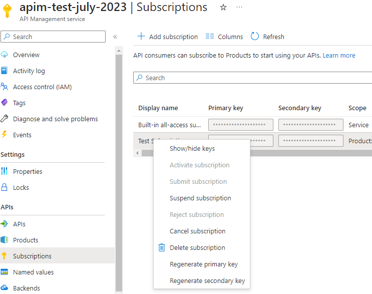Click Add subscription button
This screenshot has height=294, width=372.
(x=168, y=37)
